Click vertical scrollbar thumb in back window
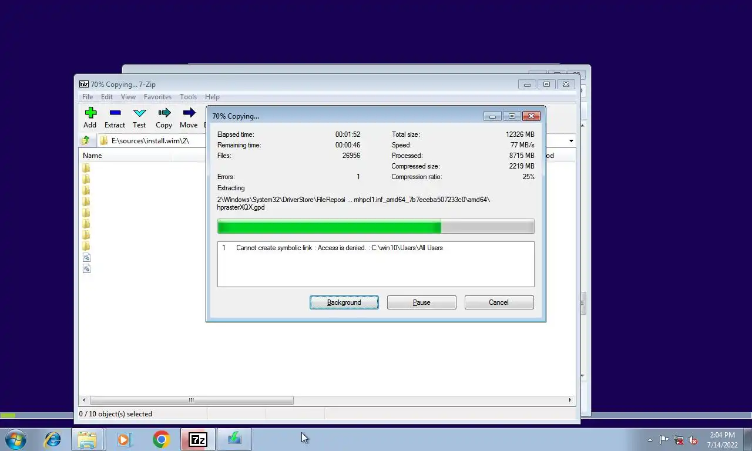752x451 pixels. pyautogui.click(x=583, y=303)
